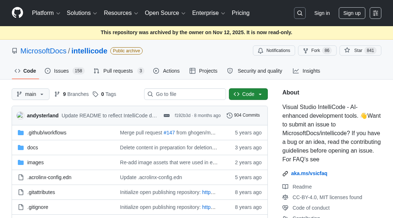
Task: Click the Readme book icon
Action: tap(285, 187)
